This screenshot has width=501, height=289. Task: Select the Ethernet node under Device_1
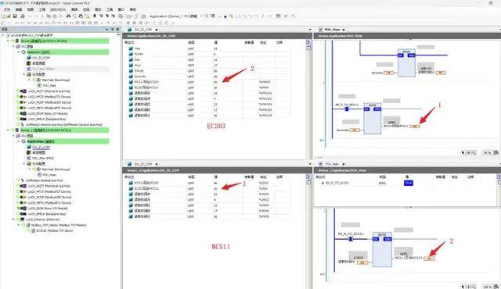point(42,219)
